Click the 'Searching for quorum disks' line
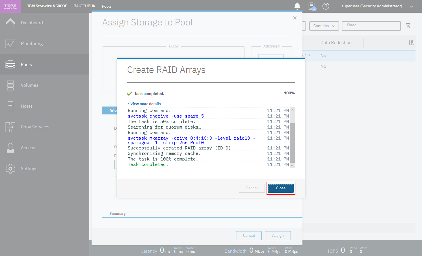This screenshot has height=256, width=422. click(164, 127)
